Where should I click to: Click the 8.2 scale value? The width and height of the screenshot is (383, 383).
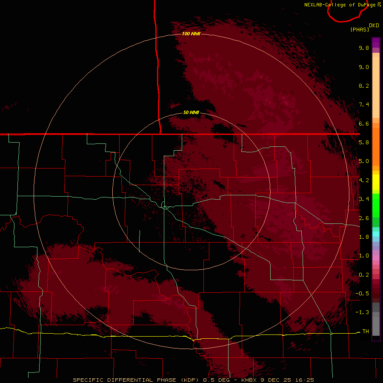[x=364, y=86]
